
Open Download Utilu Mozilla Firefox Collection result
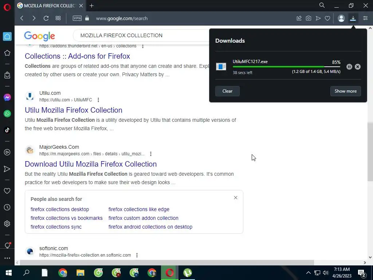tap(91, 164)
